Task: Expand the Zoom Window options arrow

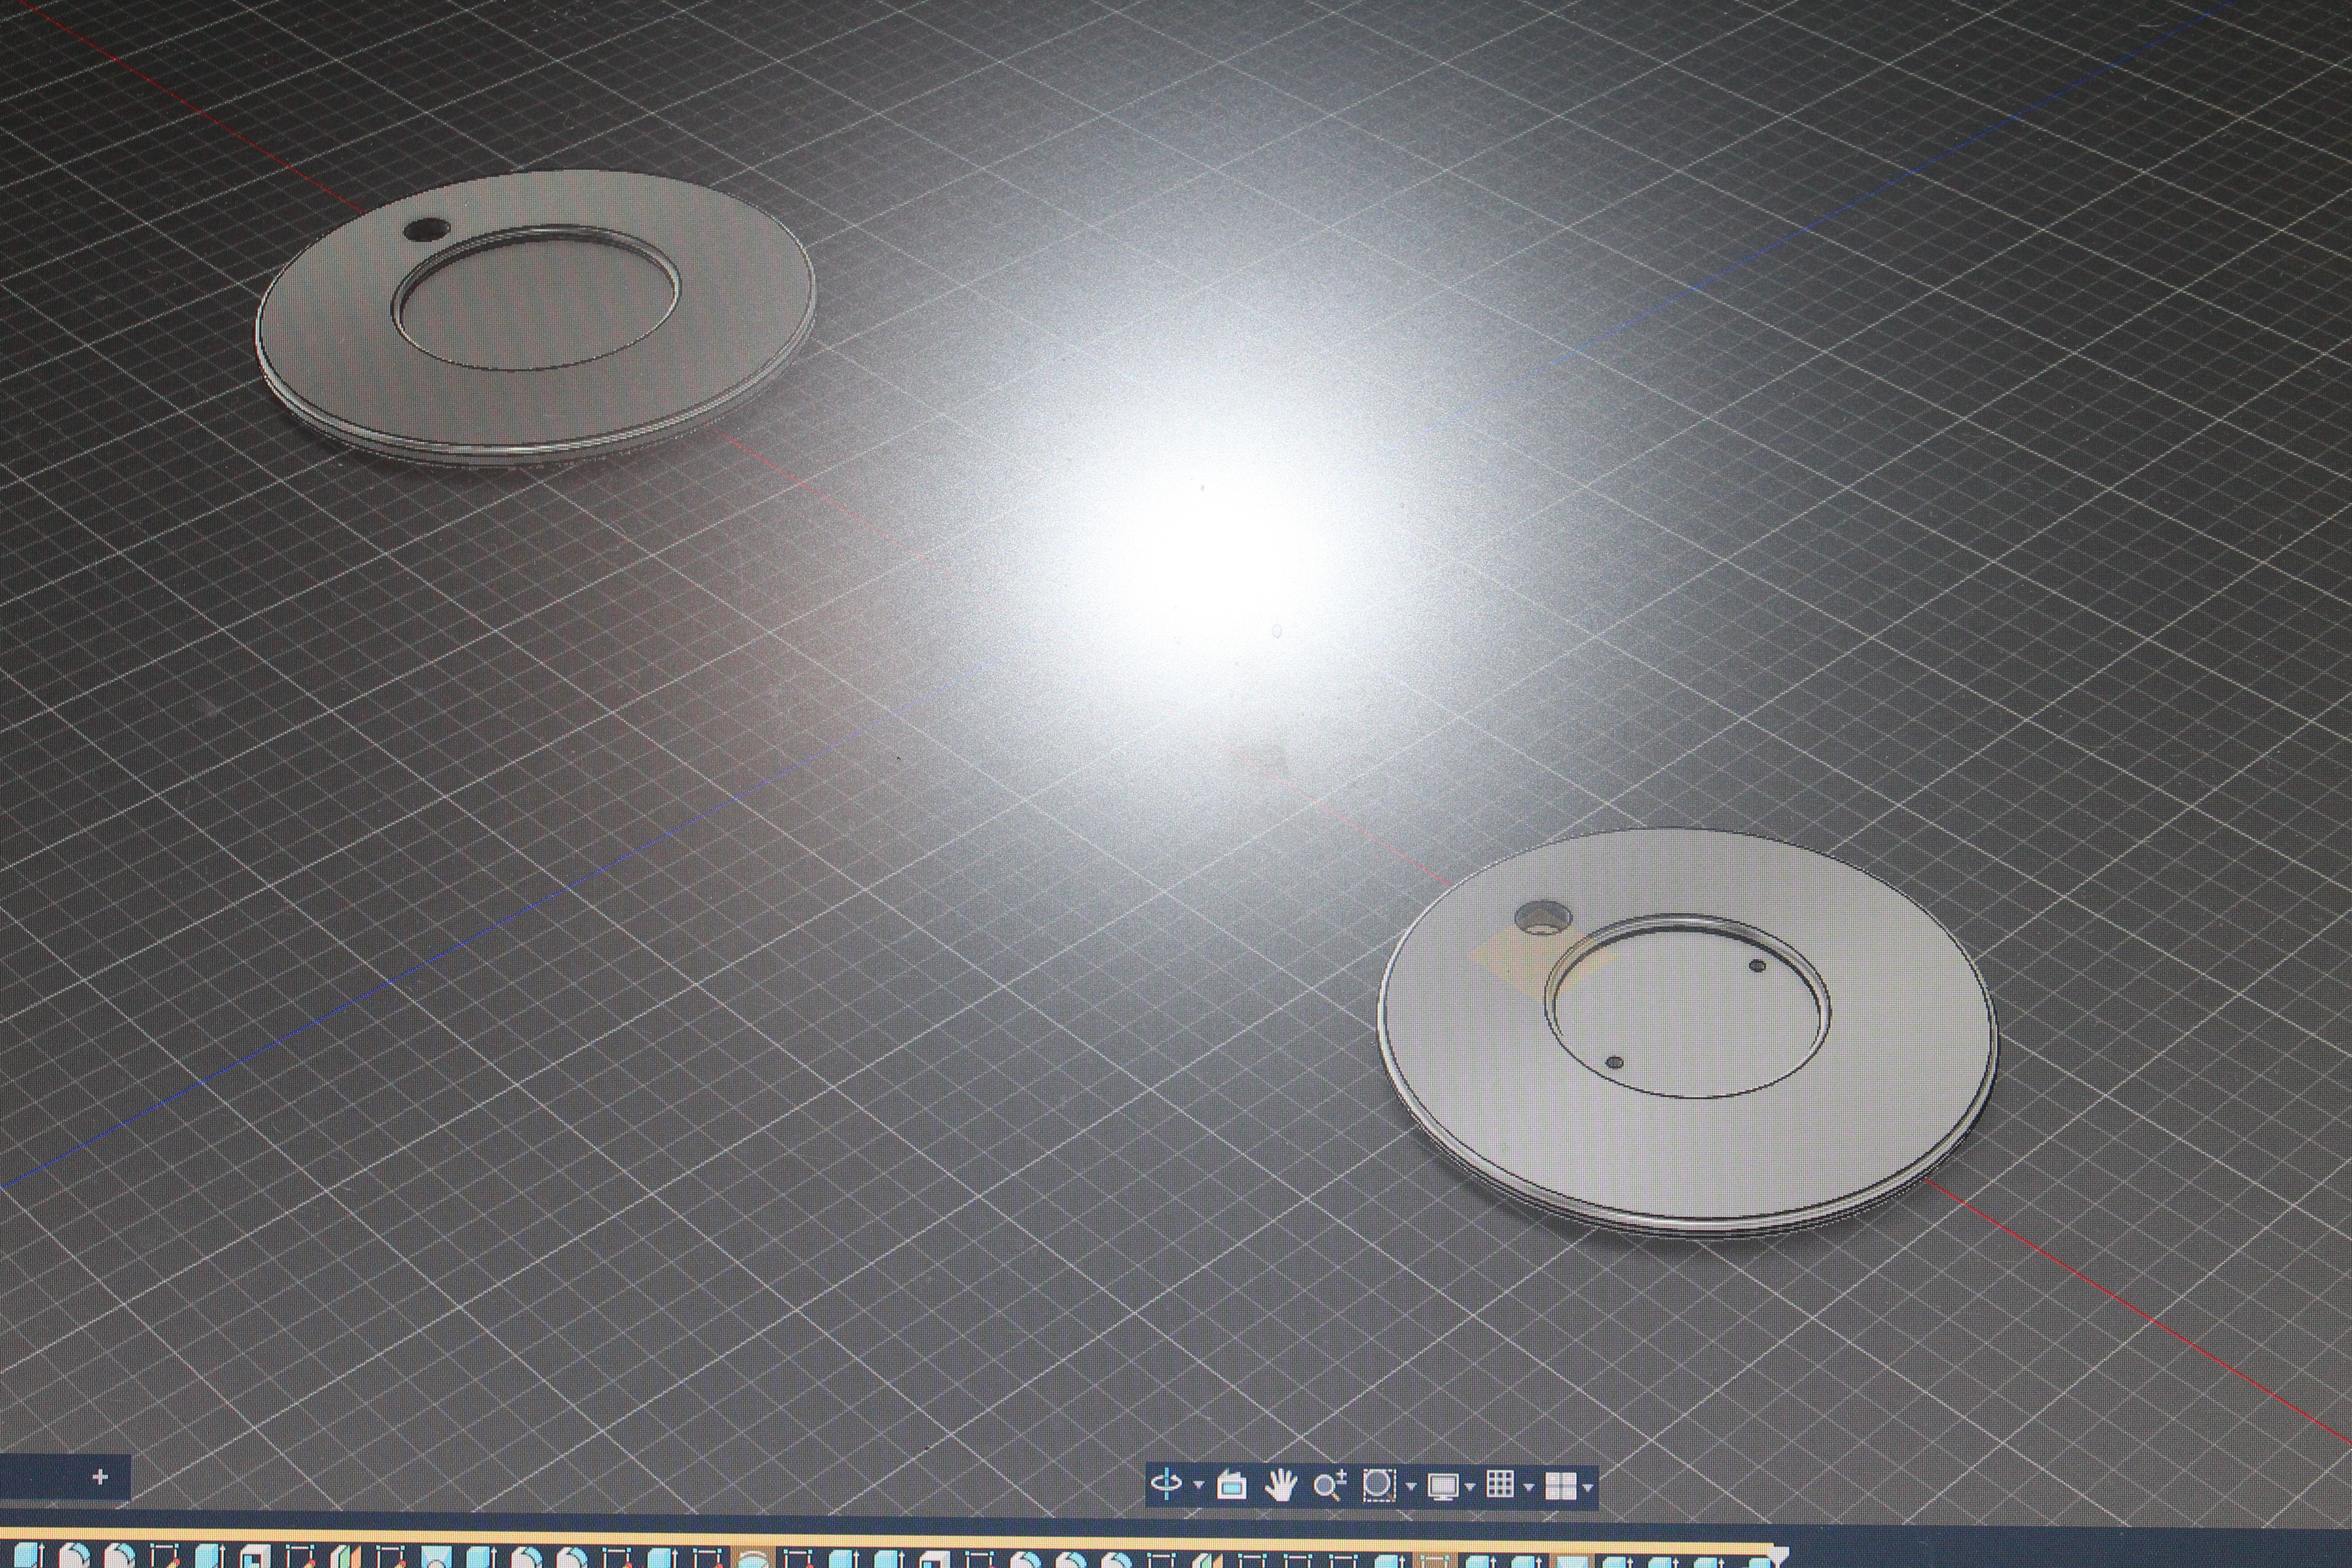Action: tap(1410, 1487)
